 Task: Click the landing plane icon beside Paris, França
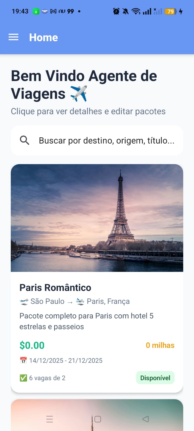(x=80, y=301)
